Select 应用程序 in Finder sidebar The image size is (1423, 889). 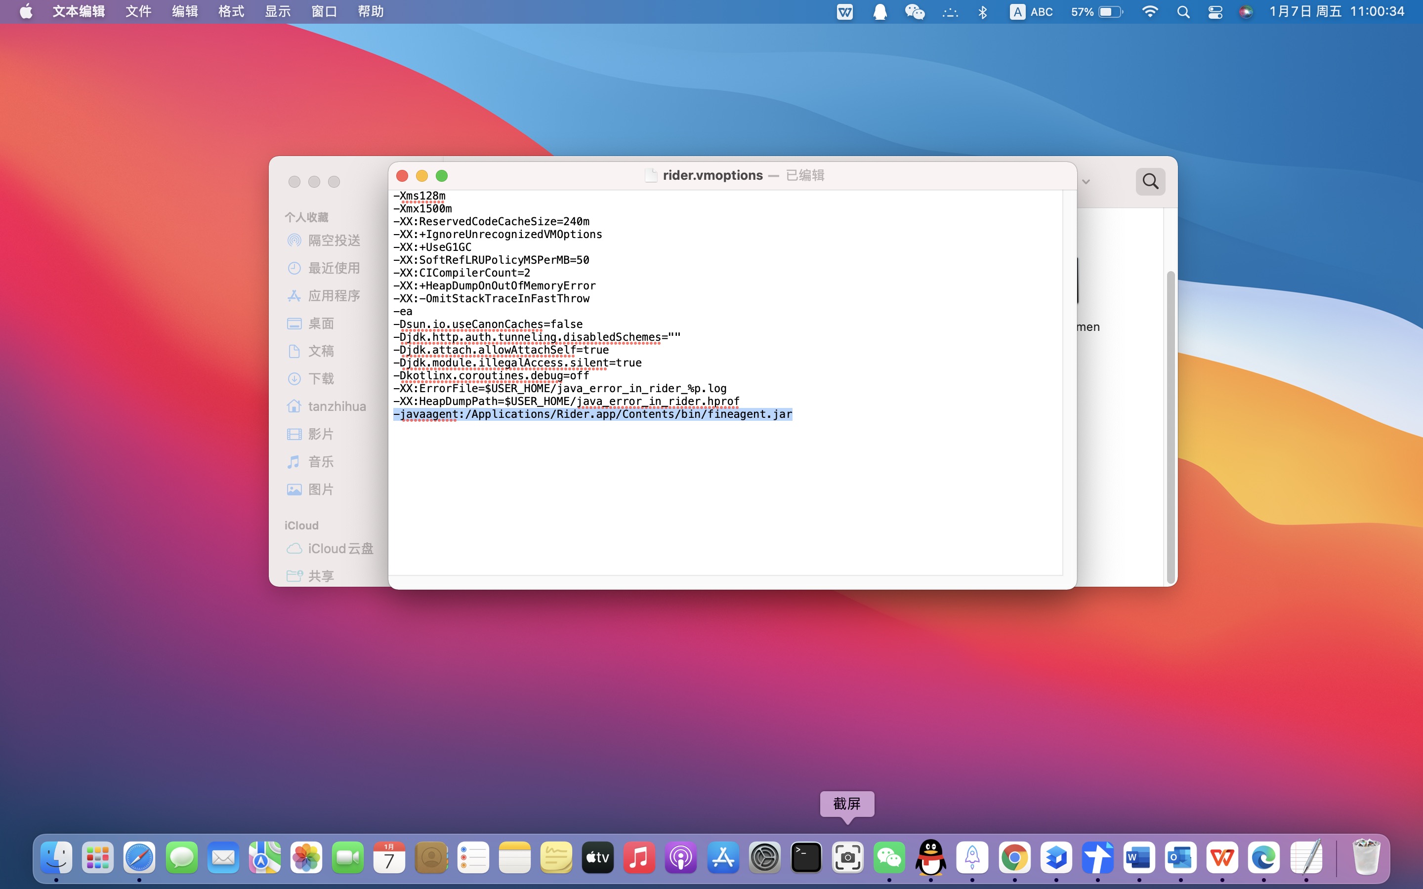tap(334, 296)
